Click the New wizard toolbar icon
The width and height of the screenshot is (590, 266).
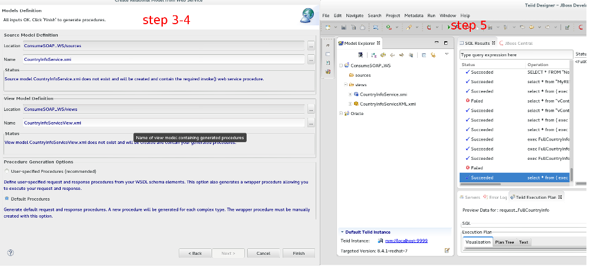327,28
